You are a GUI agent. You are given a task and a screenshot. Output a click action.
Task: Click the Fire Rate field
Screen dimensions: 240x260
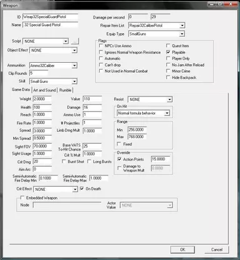coord(42,123)
